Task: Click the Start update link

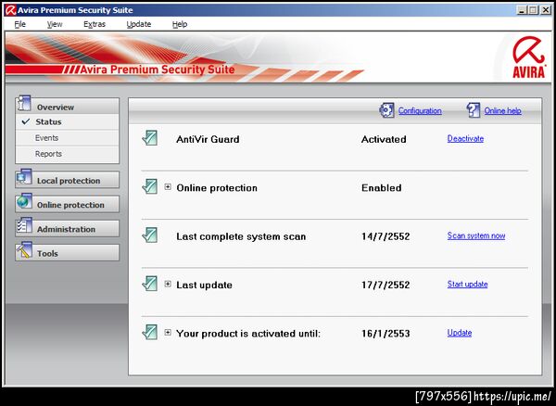Action: pos(467,284)
